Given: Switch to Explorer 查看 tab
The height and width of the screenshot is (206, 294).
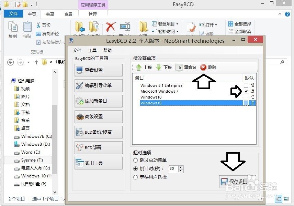Looking at the screenshot, I should tap(68, 14).
